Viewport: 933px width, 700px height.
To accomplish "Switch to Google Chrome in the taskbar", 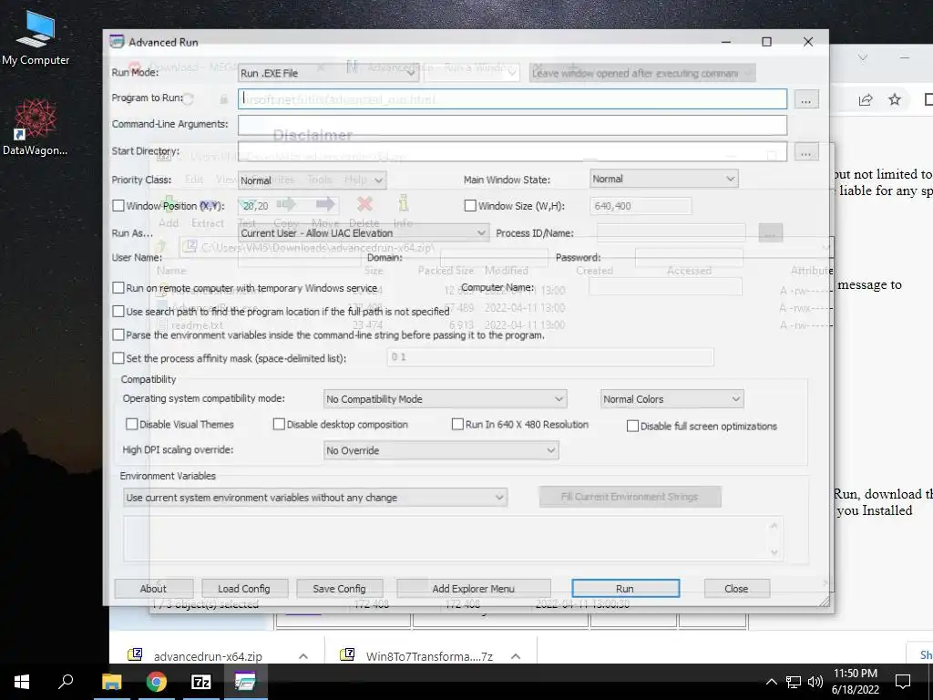I will pyautogui.click(x=156, y=682).
